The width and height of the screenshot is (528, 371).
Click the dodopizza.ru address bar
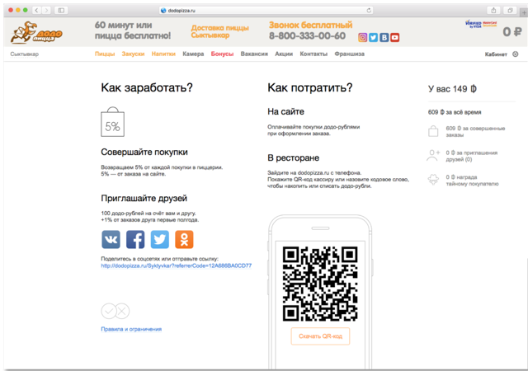tap(266, 11)
